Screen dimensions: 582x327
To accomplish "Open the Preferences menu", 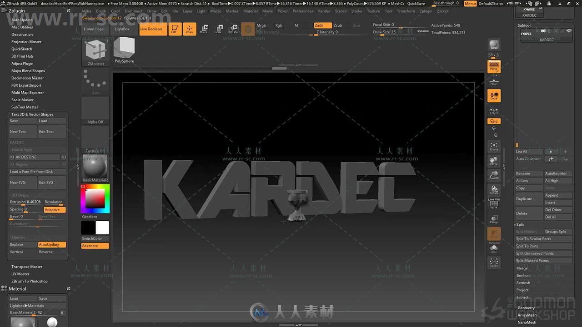I will (x=303, y=11).
